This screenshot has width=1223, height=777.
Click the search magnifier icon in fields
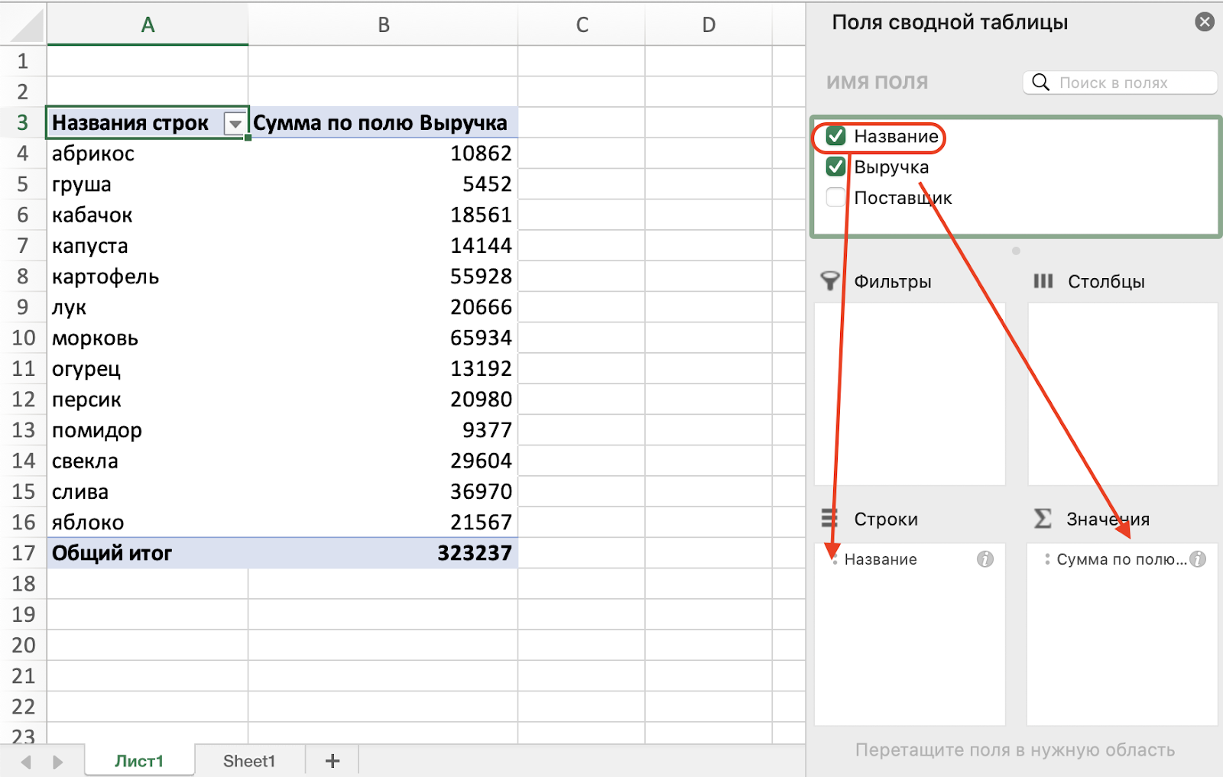(x=1040, y=83)
